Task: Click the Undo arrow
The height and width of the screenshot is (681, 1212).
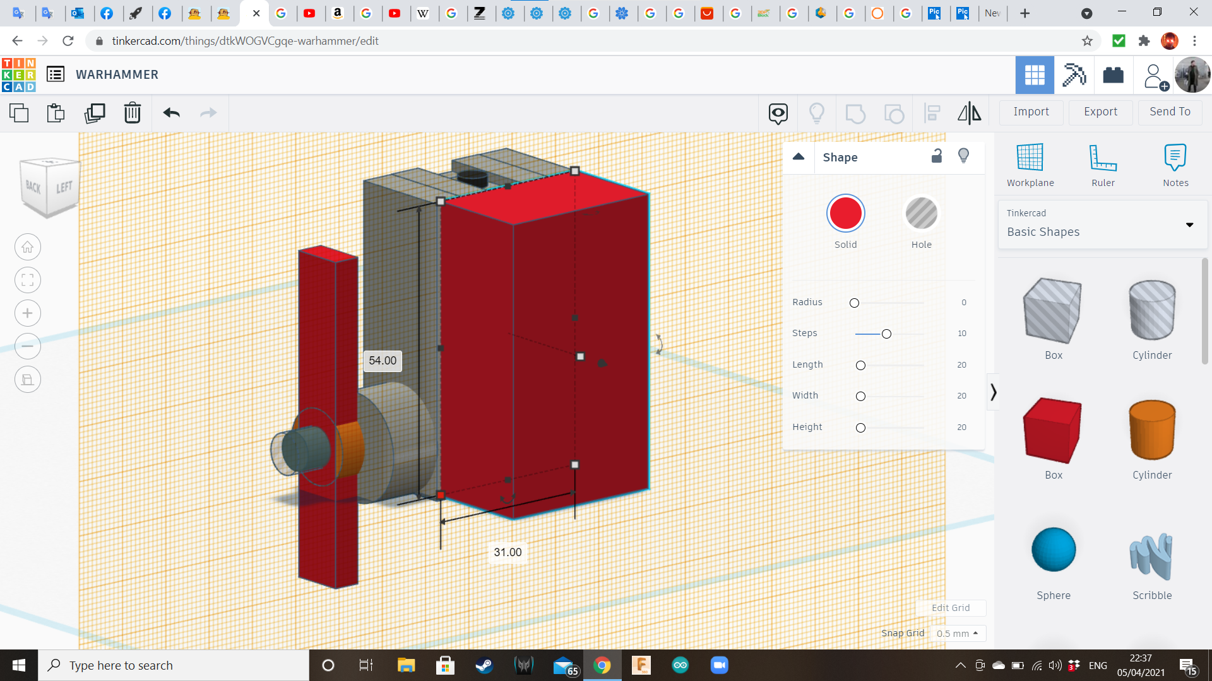Action: click(171, 113)
